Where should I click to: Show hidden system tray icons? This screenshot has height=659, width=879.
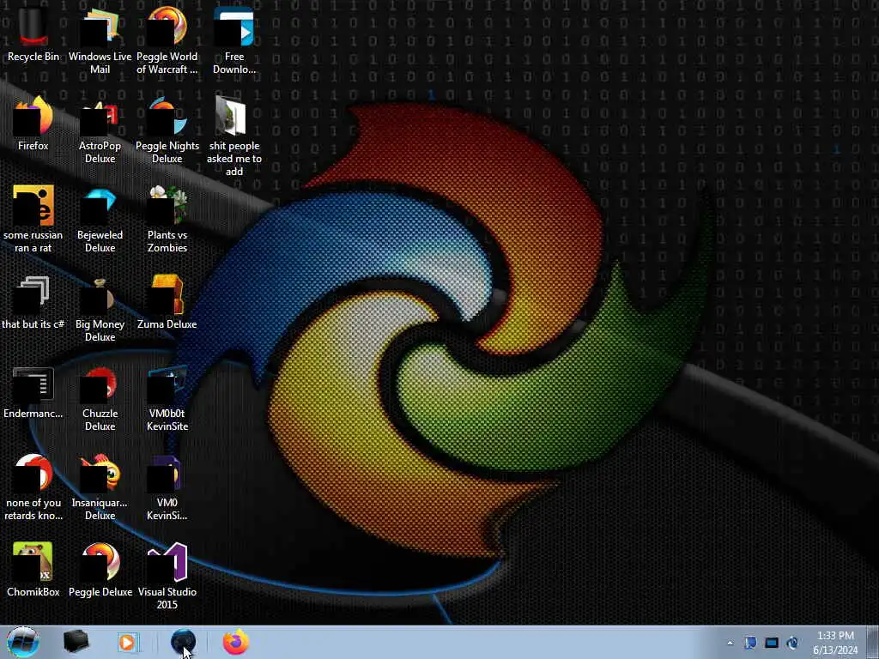click(x=730, y=643)
